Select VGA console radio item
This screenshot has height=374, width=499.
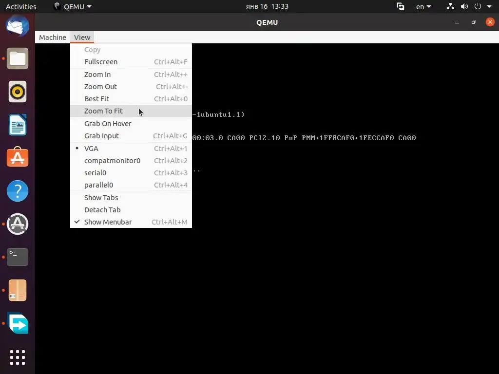click(131, 149)
